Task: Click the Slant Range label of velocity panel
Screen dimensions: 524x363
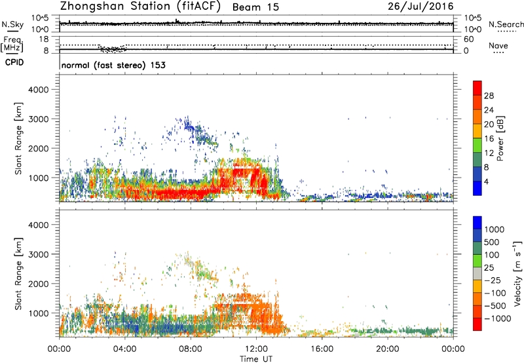Action: pyautogui.click(x=18, y=273)
